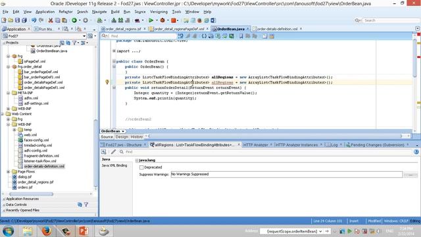Image resolution: width=421 pixels, height=237 pixels.
Task: Click the Save All icon
Action: pos(24,20)
